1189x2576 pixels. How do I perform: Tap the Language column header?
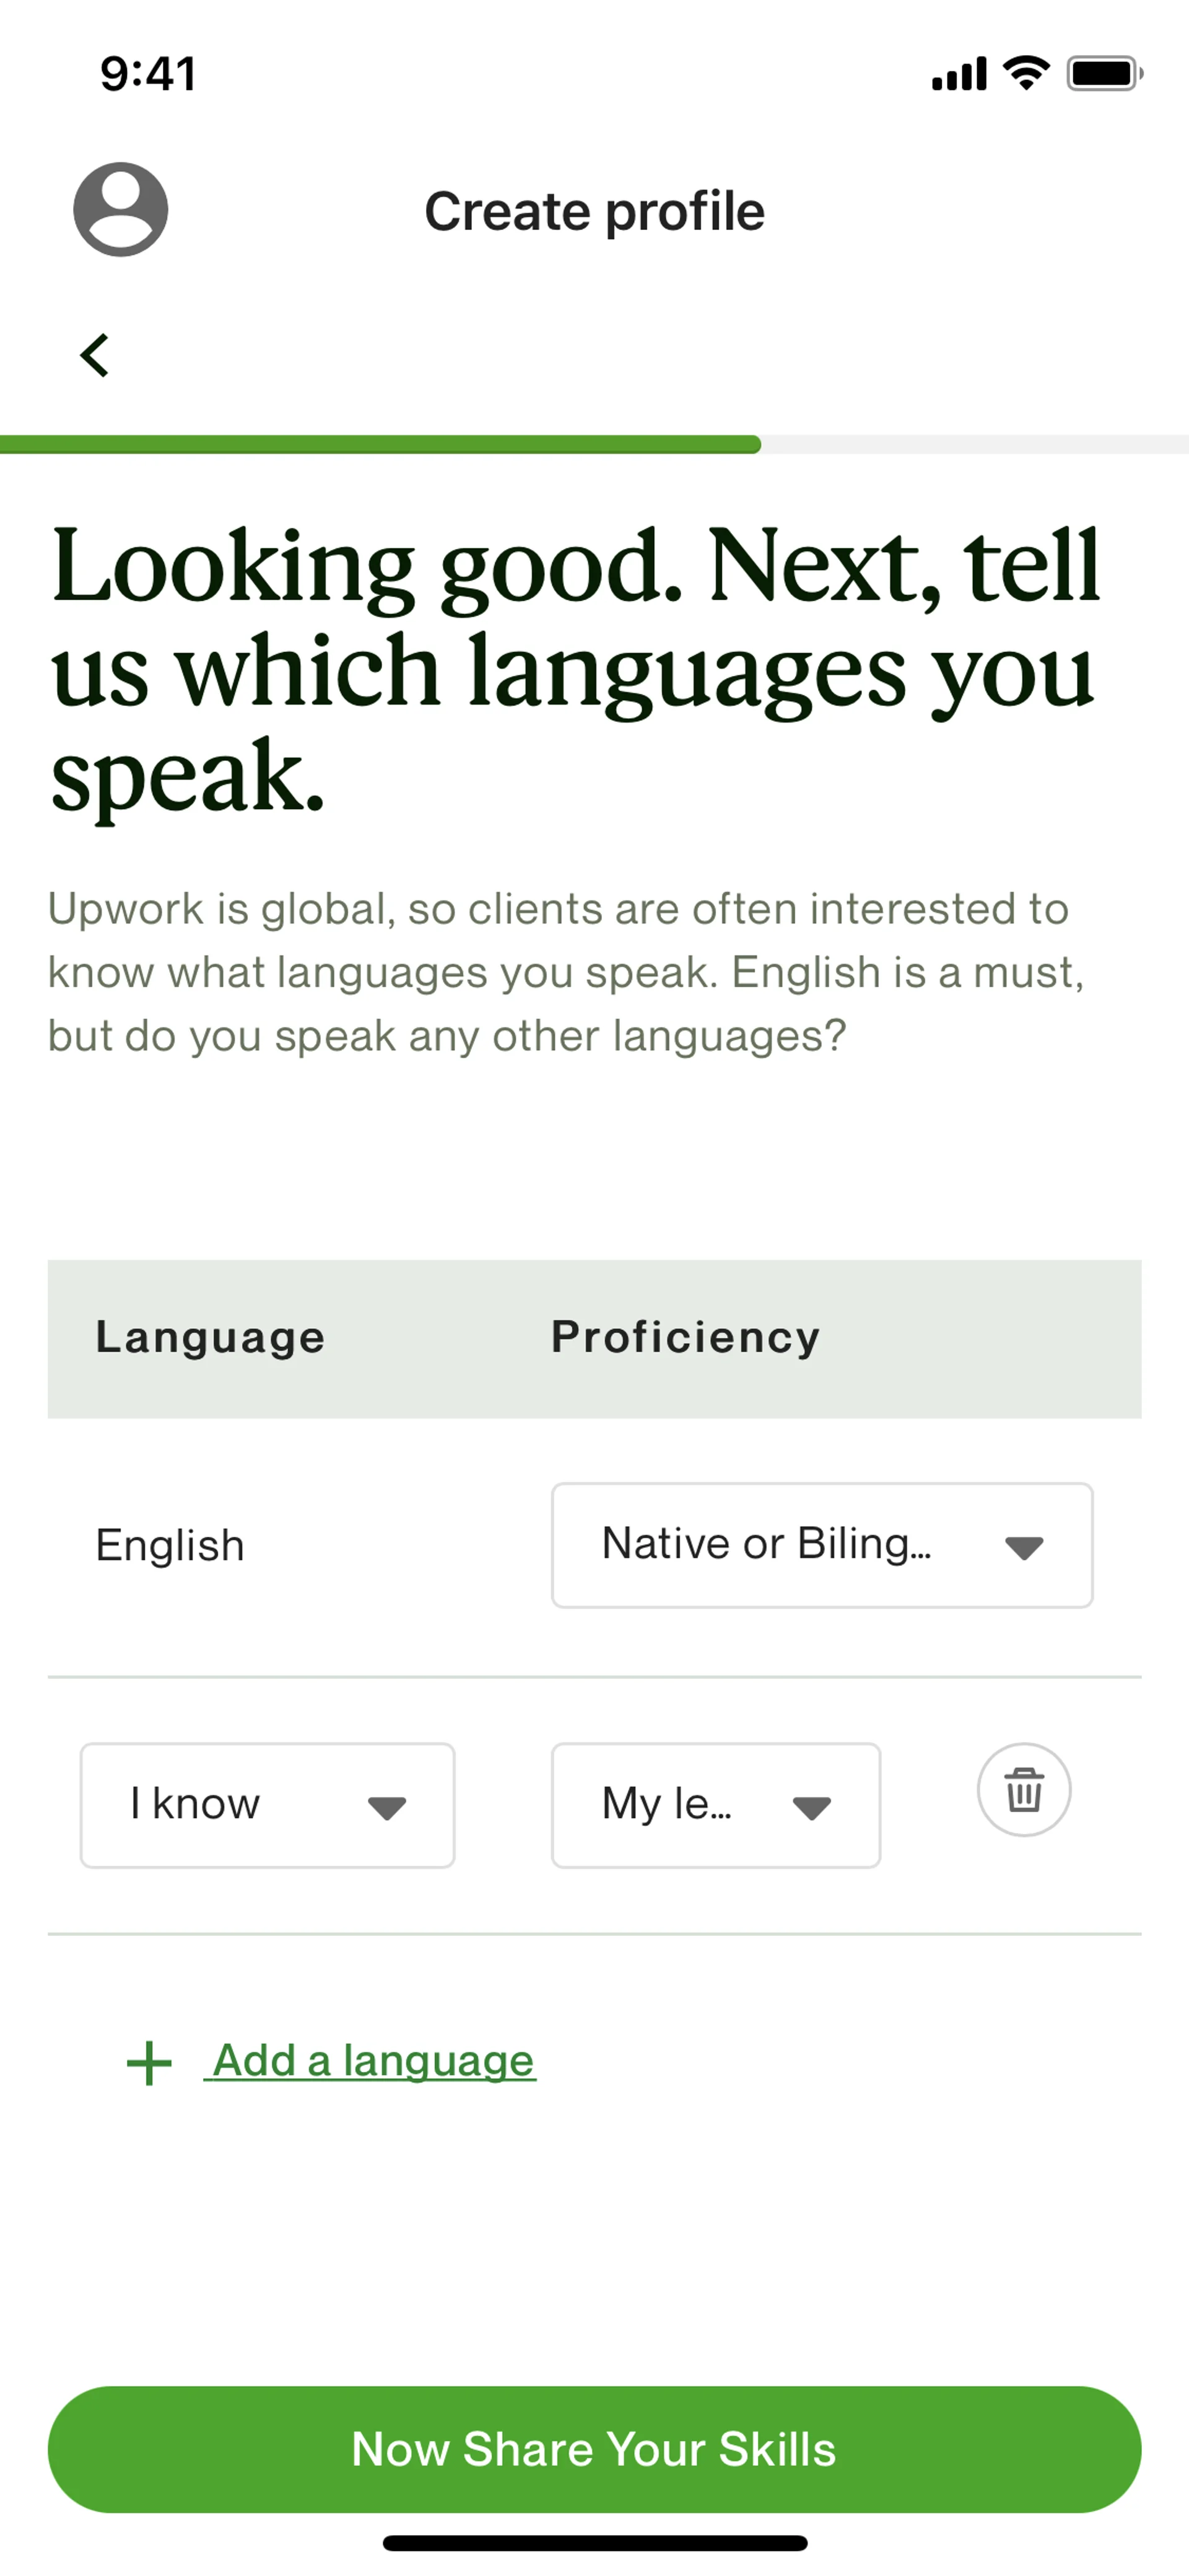click(210, 1337)
